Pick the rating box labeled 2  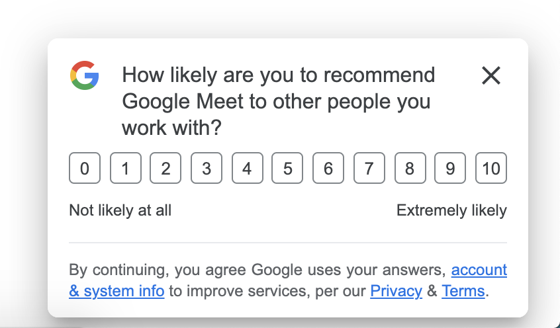165,168
